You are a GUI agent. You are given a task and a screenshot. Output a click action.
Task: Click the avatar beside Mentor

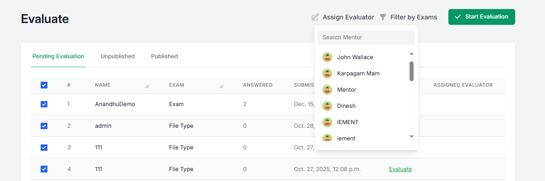pos(327,90)
